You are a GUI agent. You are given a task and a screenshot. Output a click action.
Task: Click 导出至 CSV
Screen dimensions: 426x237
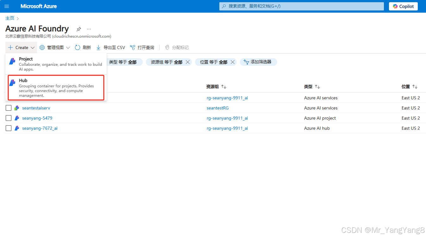[110, 47]
